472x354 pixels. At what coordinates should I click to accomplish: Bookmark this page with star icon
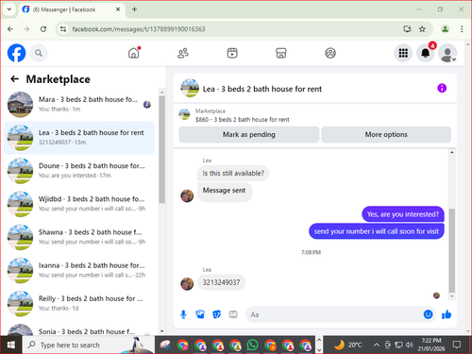point(422,29)
